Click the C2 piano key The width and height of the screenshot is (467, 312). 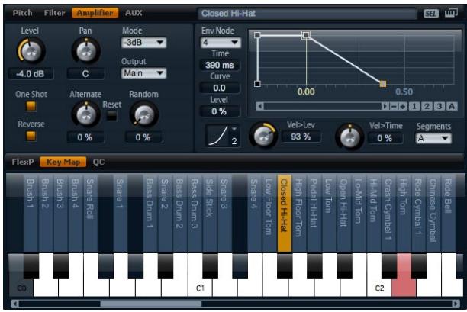(x=379, y=288)
